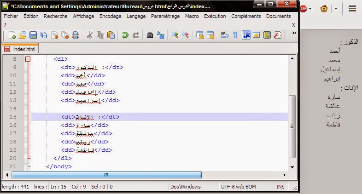
Task: Open the Affichage menu
Action: click(83, 16)
